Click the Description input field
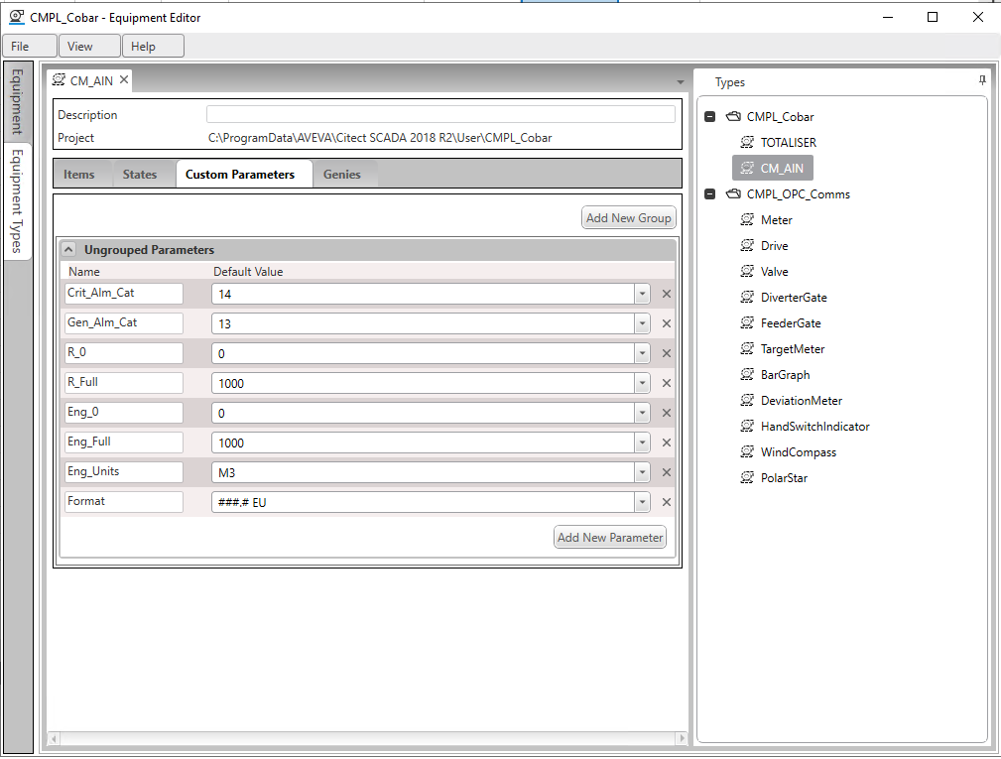This screenshot has width=1001, height=759. (x=440, y=114)
